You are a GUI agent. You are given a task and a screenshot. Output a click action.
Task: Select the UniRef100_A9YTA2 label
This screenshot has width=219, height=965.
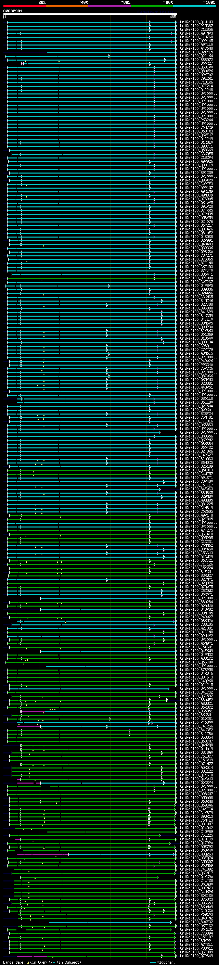[x=196, y=75]
